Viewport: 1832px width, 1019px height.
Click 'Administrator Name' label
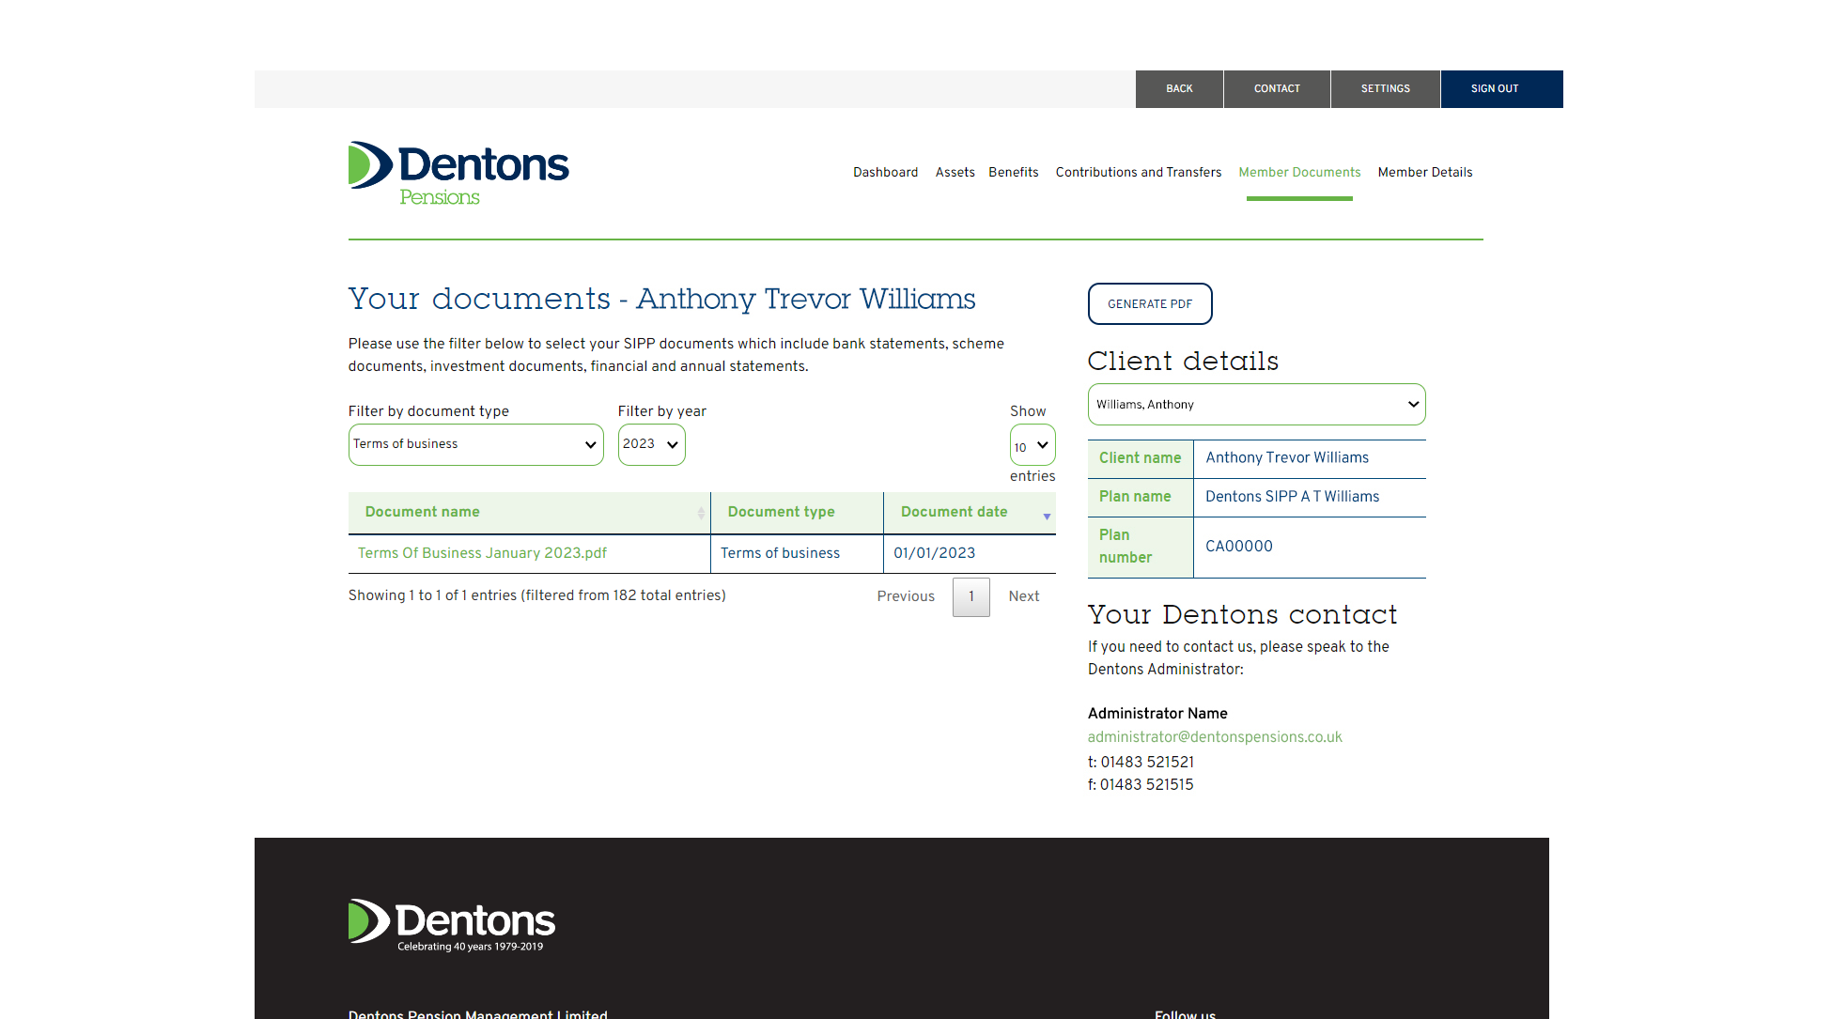click(x=1157, y=714)
